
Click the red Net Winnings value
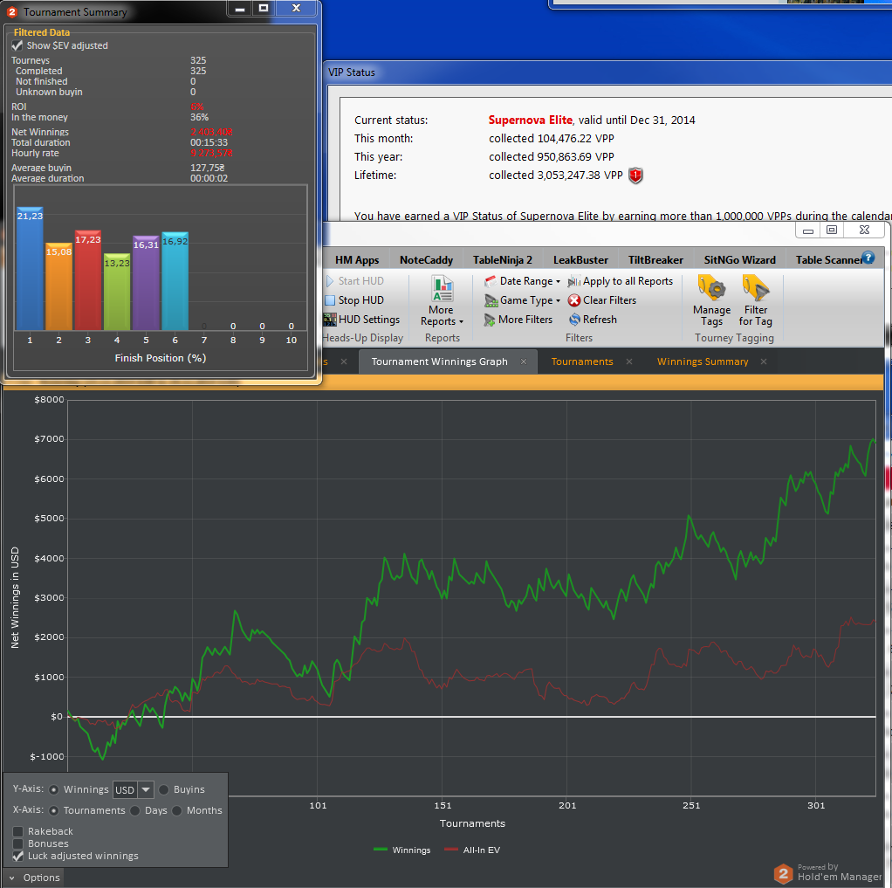point(211,132)
